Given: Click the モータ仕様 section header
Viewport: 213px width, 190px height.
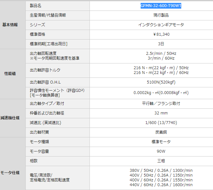Looking at the screenshot, I should [x=11, y=173].
